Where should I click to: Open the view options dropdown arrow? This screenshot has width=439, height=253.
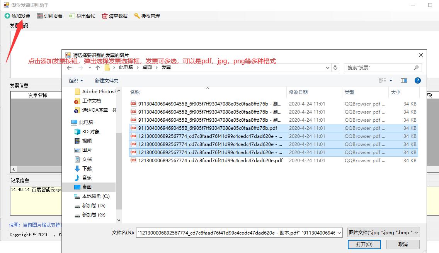[391, 80]
